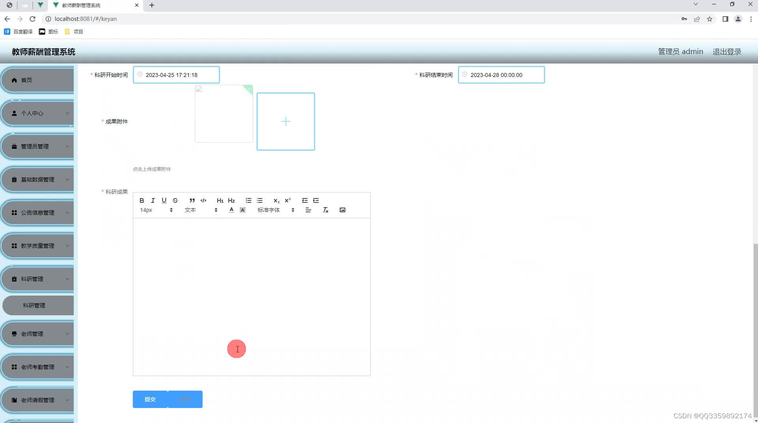The height and width of the screenshot is (423, 758).
Task: Close the 教师薪酬管理系统 browser tab
Action: (x=137, y=5)
